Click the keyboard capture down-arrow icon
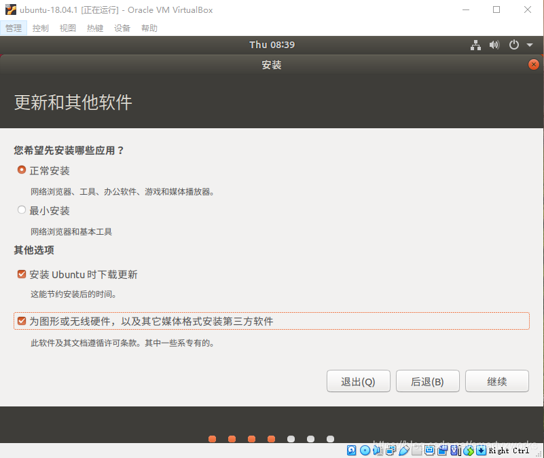 pos(482,450)
